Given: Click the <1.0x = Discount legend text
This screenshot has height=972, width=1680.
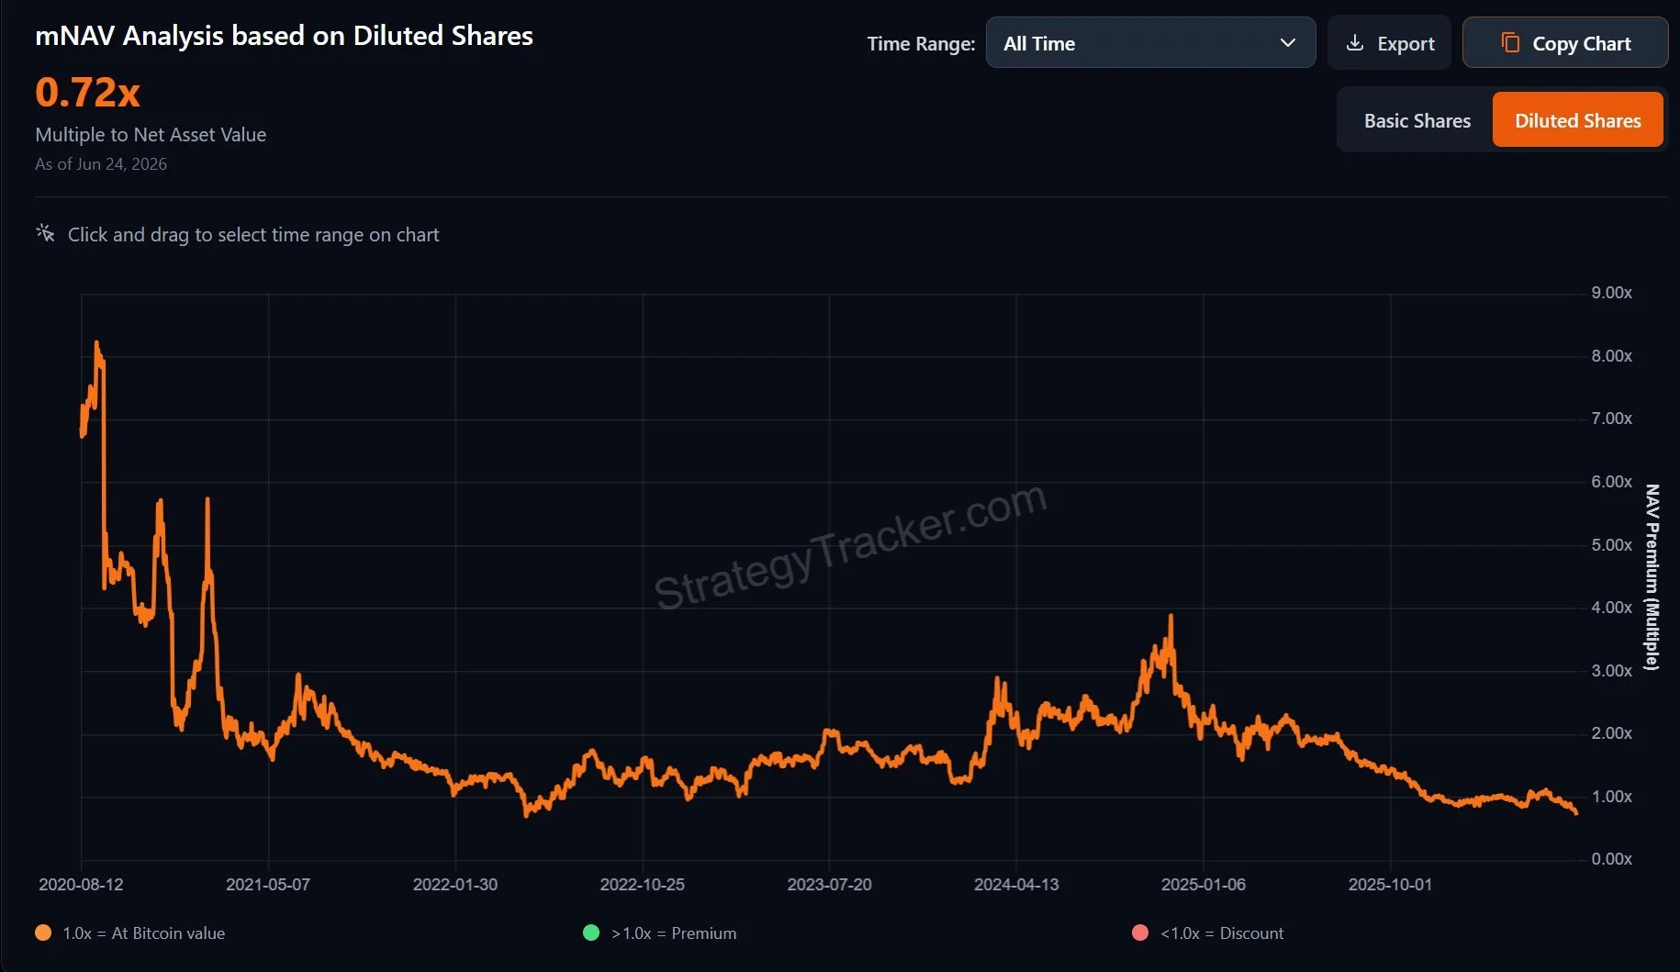Looking at the screenshot, I should [1222, 933].
